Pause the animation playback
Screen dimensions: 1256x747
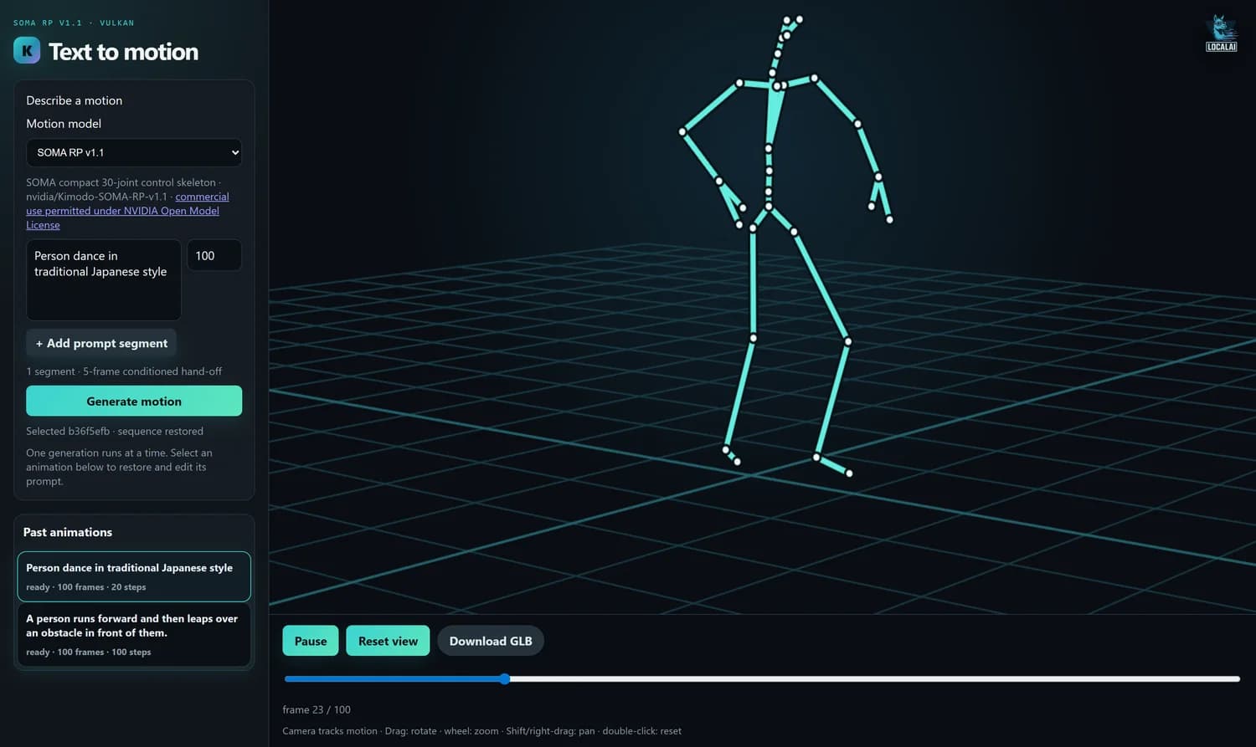(x=311, y=641)
